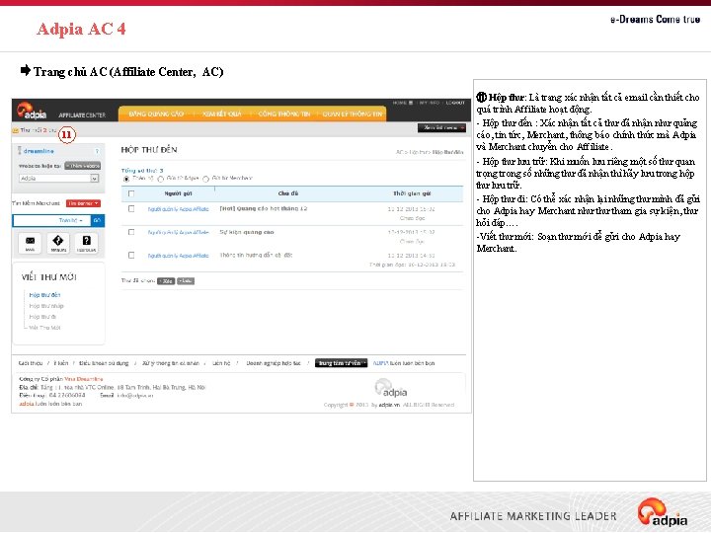This screenshot has width=711, height=533.
Task: Click the 'Doanh nghiệp hợp tác' footer link
Action: pos(274,363)
